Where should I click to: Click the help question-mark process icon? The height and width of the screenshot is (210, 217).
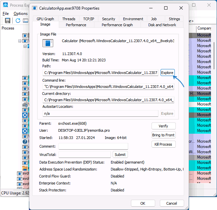25,141
